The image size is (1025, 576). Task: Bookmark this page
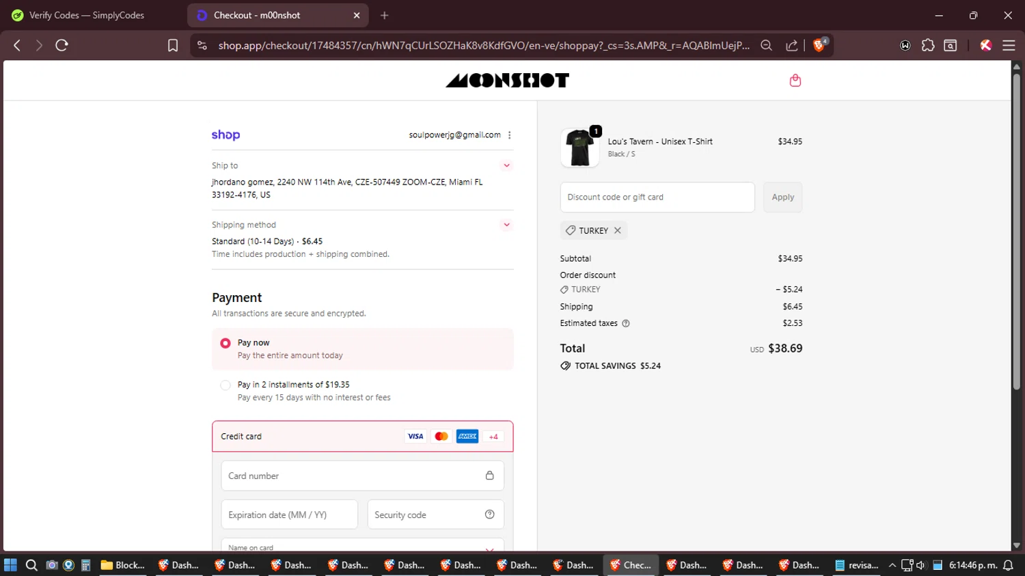coord(173,45)
